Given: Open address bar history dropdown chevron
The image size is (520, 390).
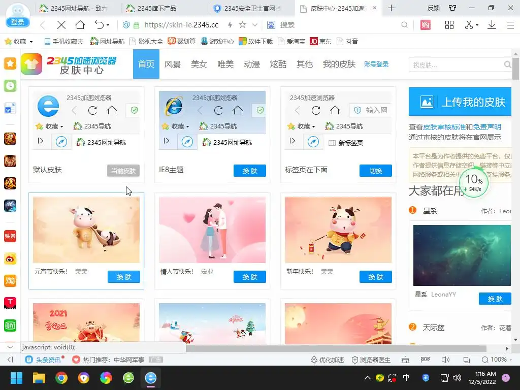Looking at the screenshot, I should click(255, 25).
